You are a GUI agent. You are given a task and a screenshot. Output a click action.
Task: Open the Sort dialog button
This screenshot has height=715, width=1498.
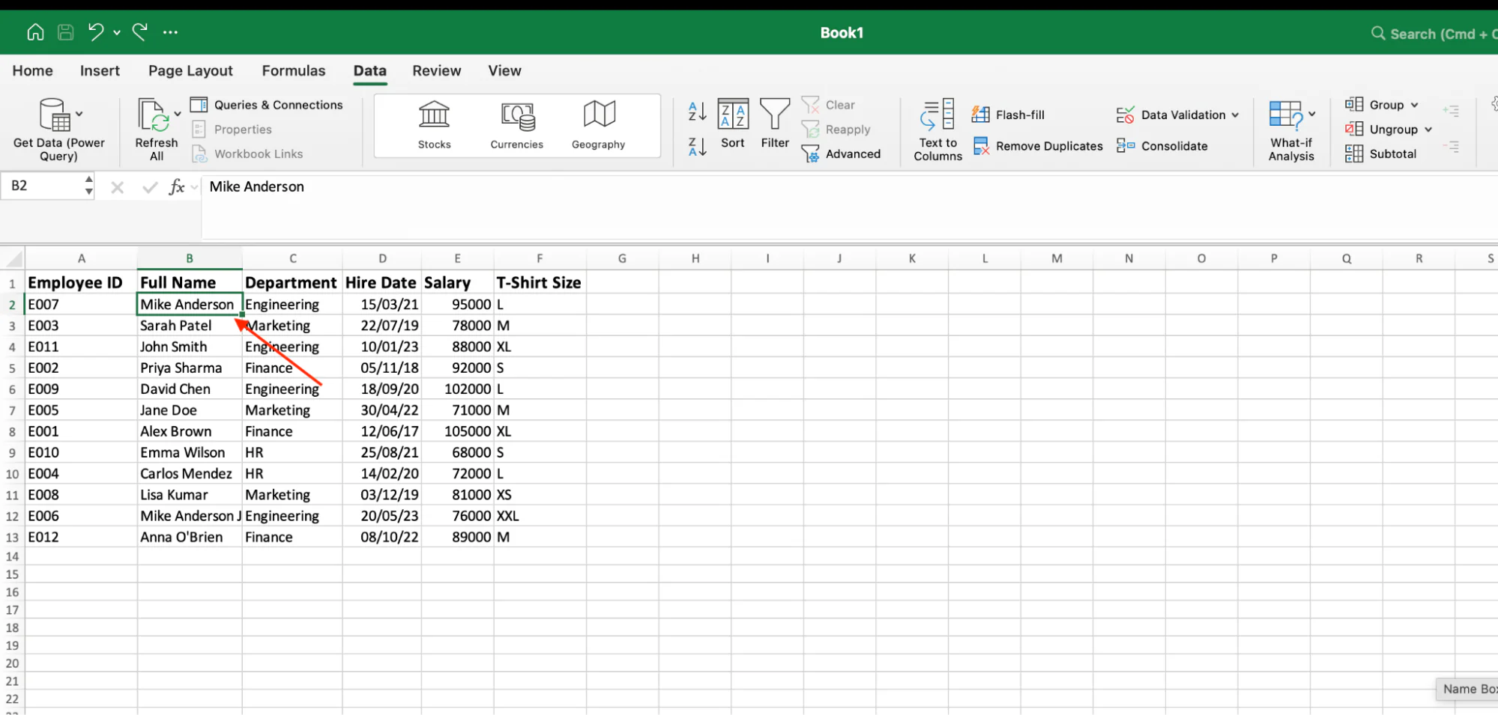coord(733,124)
